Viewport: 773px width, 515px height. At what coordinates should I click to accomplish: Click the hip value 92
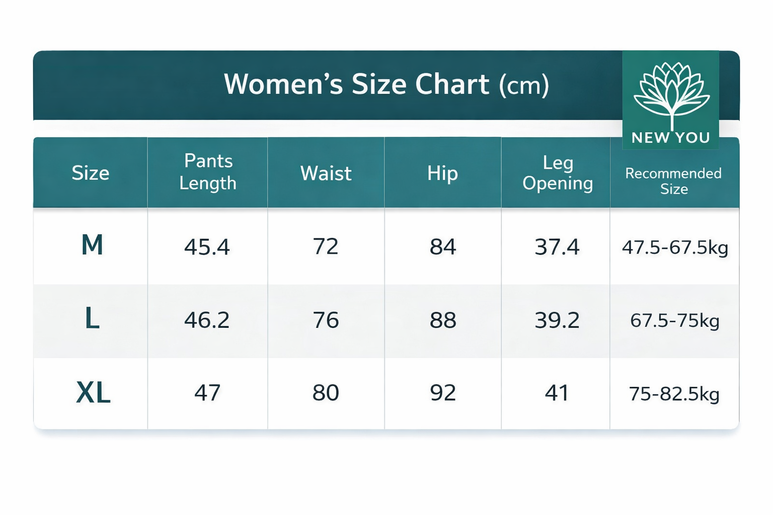point(443,393)
